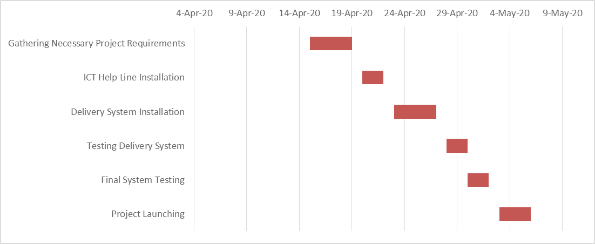This screenshot has height=244, width=595.
Task: Select the Project Launching label
Action: click(x=148, y=214)
